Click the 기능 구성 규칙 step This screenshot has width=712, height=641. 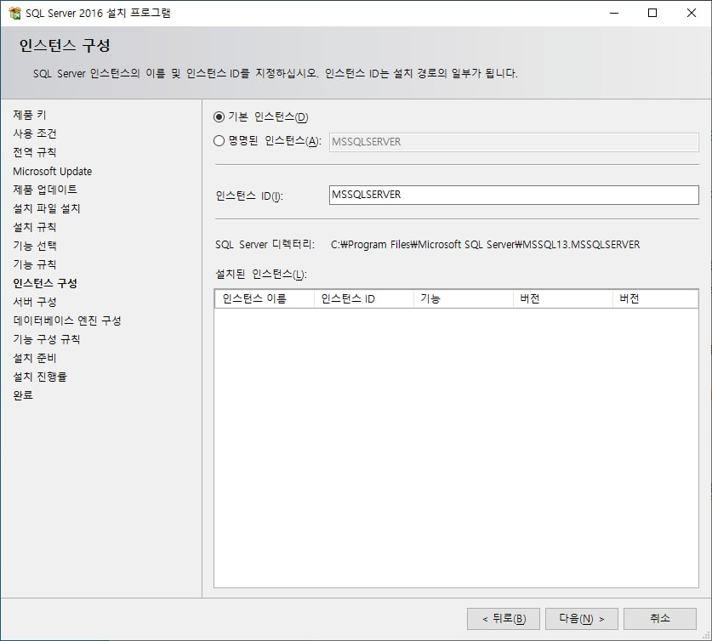[x=46, y=339]
